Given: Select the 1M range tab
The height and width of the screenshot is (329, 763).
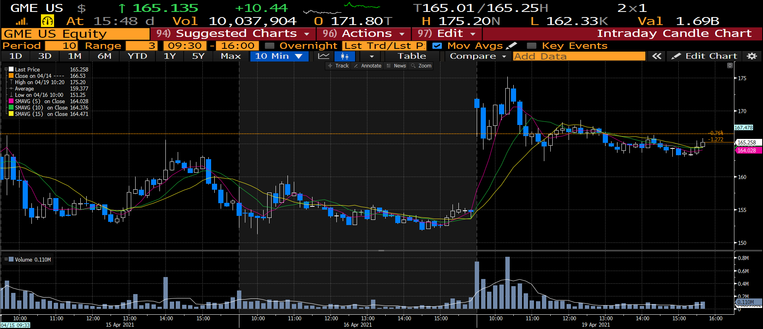Looking at the screenshot, I should pyautogui.click(x=75, y=56).
